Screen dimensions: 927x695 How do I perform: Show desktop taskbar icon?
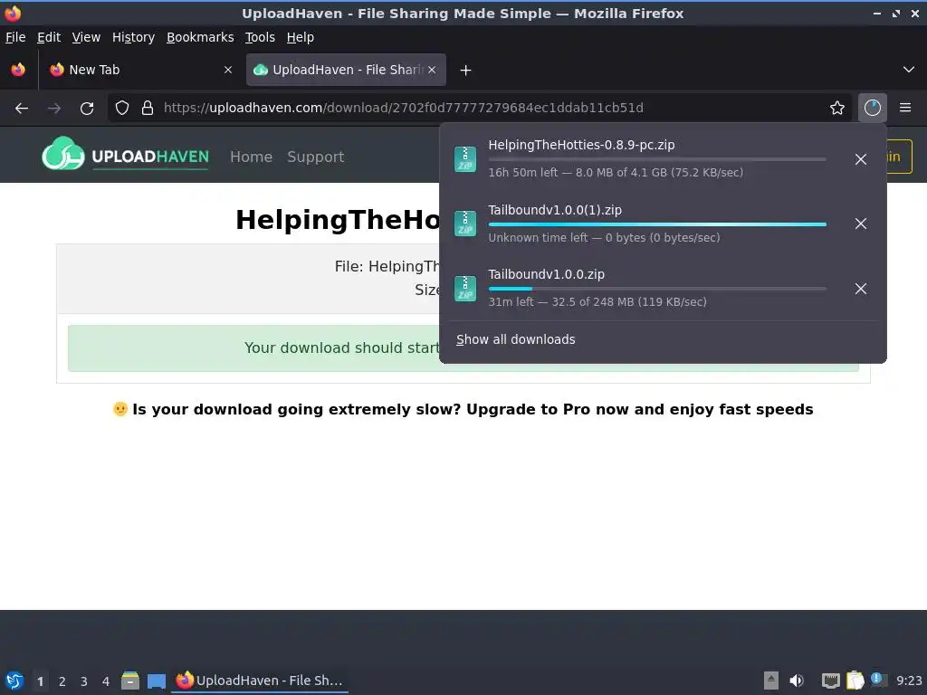pyautogui.click(x=156, y=681)
